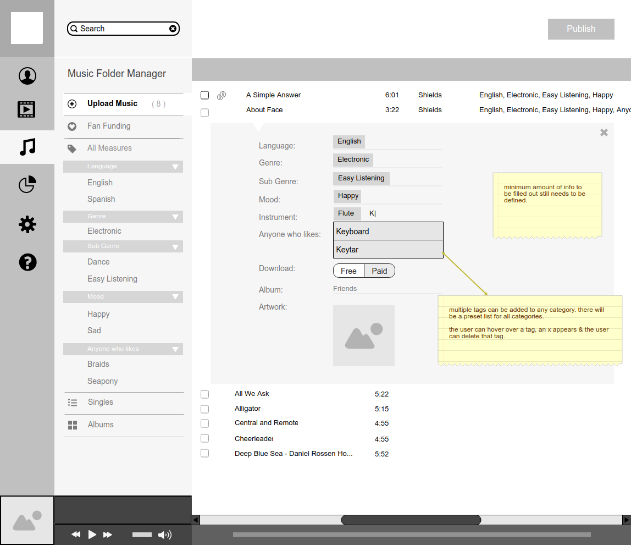Image resolution: width=631 pixels, height=545 pixels.
Task: Open the help question mark icon
Action: [28, 262]
